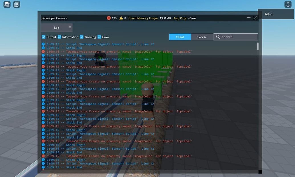295x177 pixels.
Task: Click the first TweenService ImageColor error row
Action: coord(117,52)
